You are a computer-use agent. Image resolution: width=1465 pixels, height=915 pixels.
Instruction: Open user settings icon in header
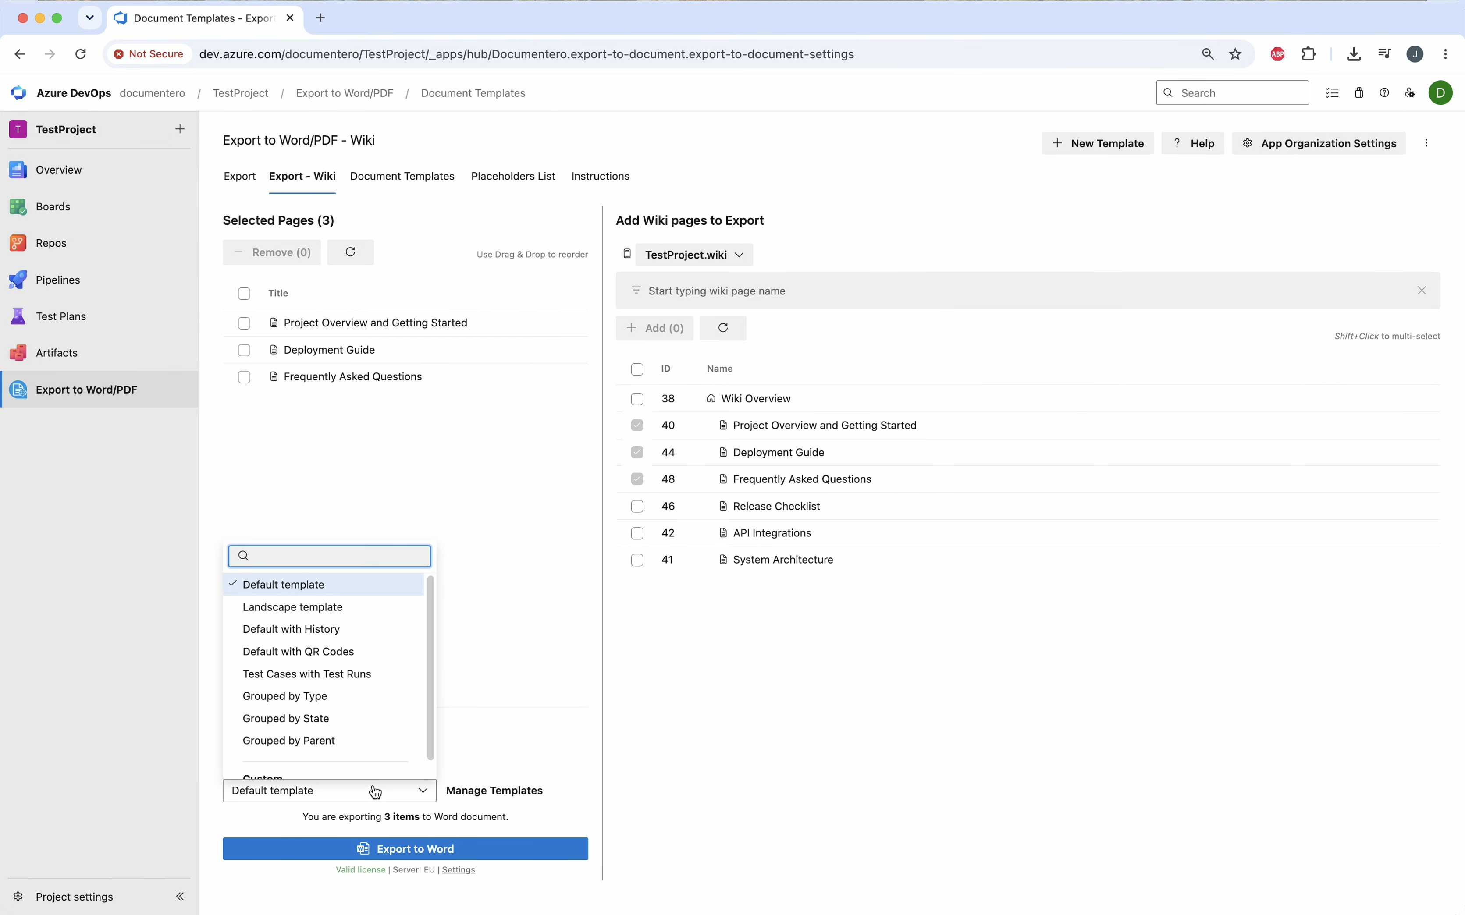[x=1410, y=92]
